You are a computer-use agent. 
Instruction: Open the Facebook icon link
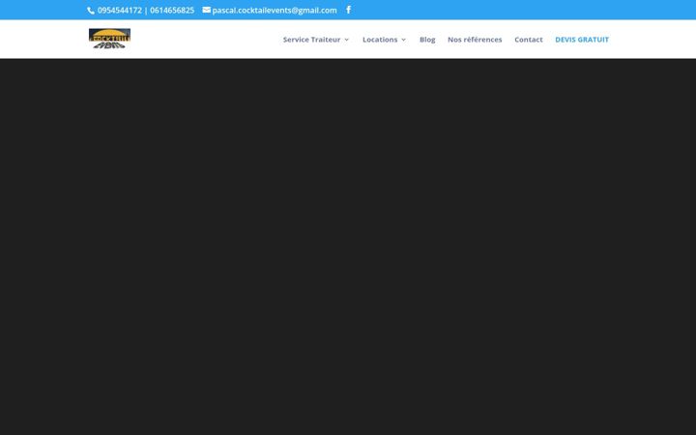(348, 10)
